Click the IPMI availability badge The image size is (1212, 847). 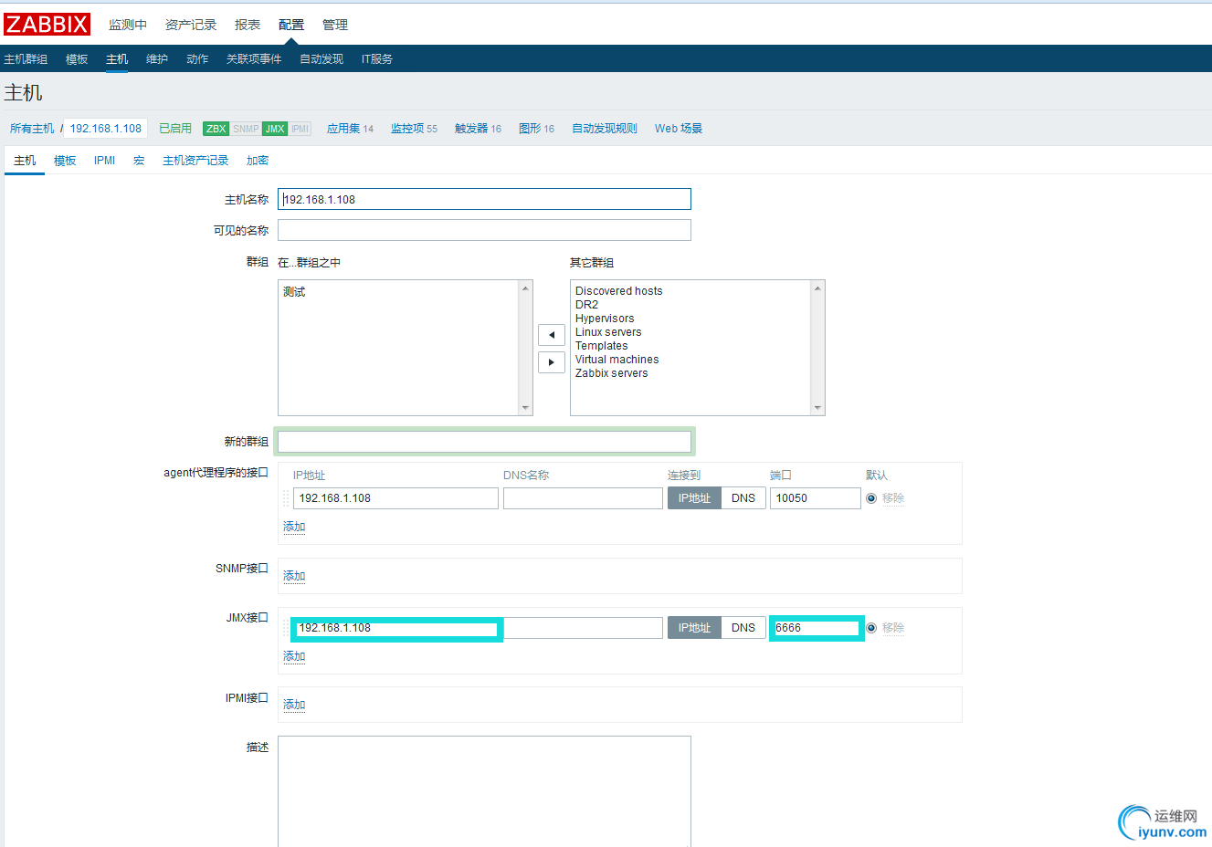coord(300,129)
